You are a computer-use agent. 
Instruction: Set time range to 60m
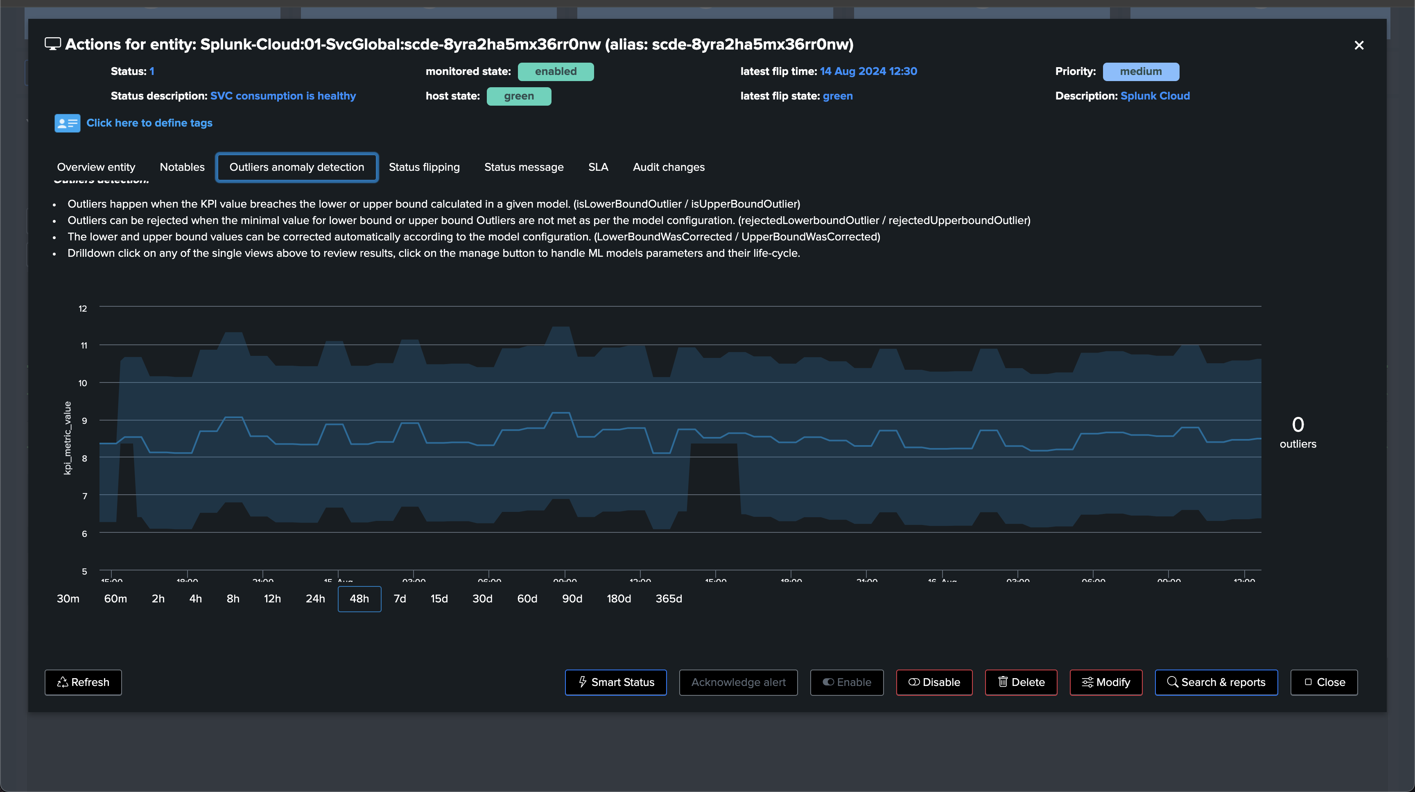(x=115, y=599)
